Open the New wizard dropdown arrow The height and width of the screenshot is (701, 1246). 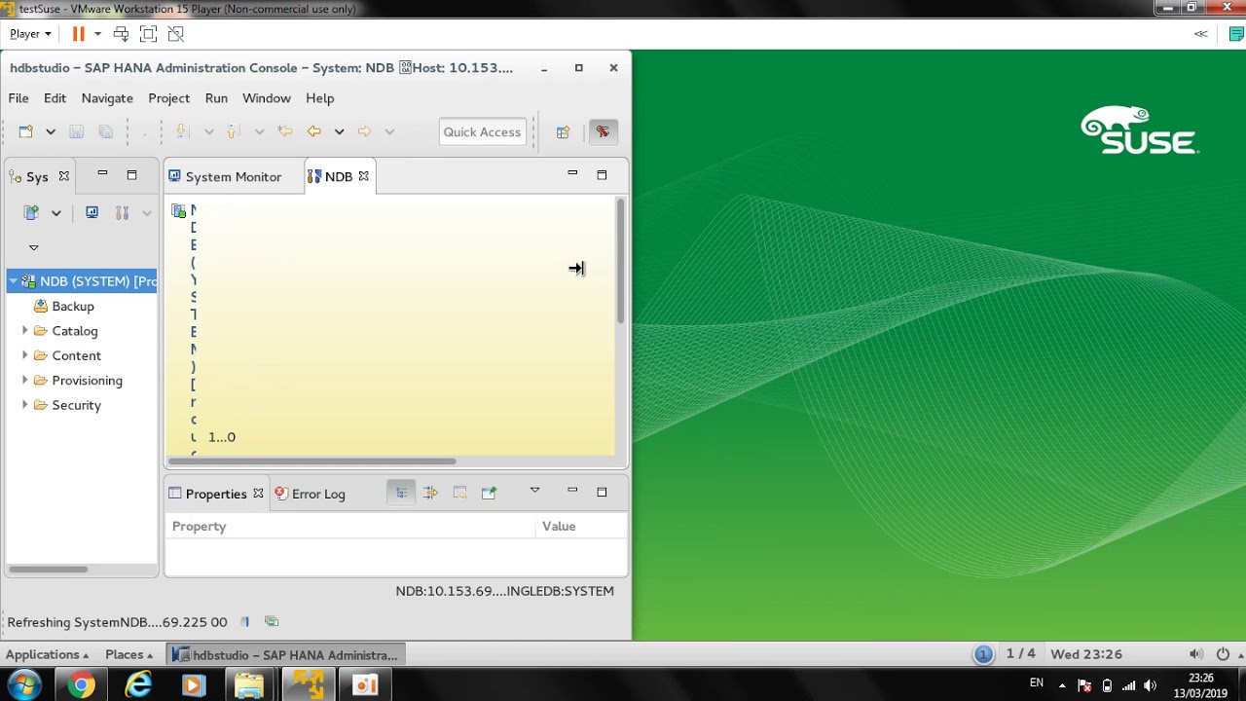pos(51,131)
